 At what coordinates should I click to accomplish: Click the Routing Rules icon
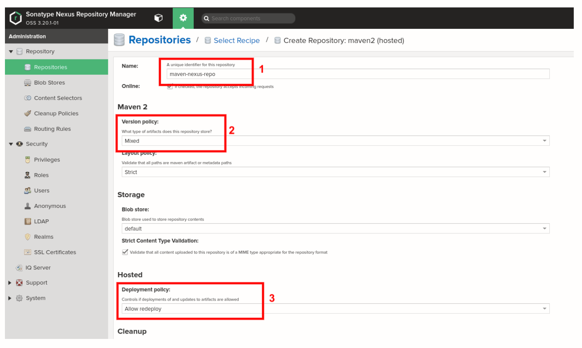tap(28, 129)
